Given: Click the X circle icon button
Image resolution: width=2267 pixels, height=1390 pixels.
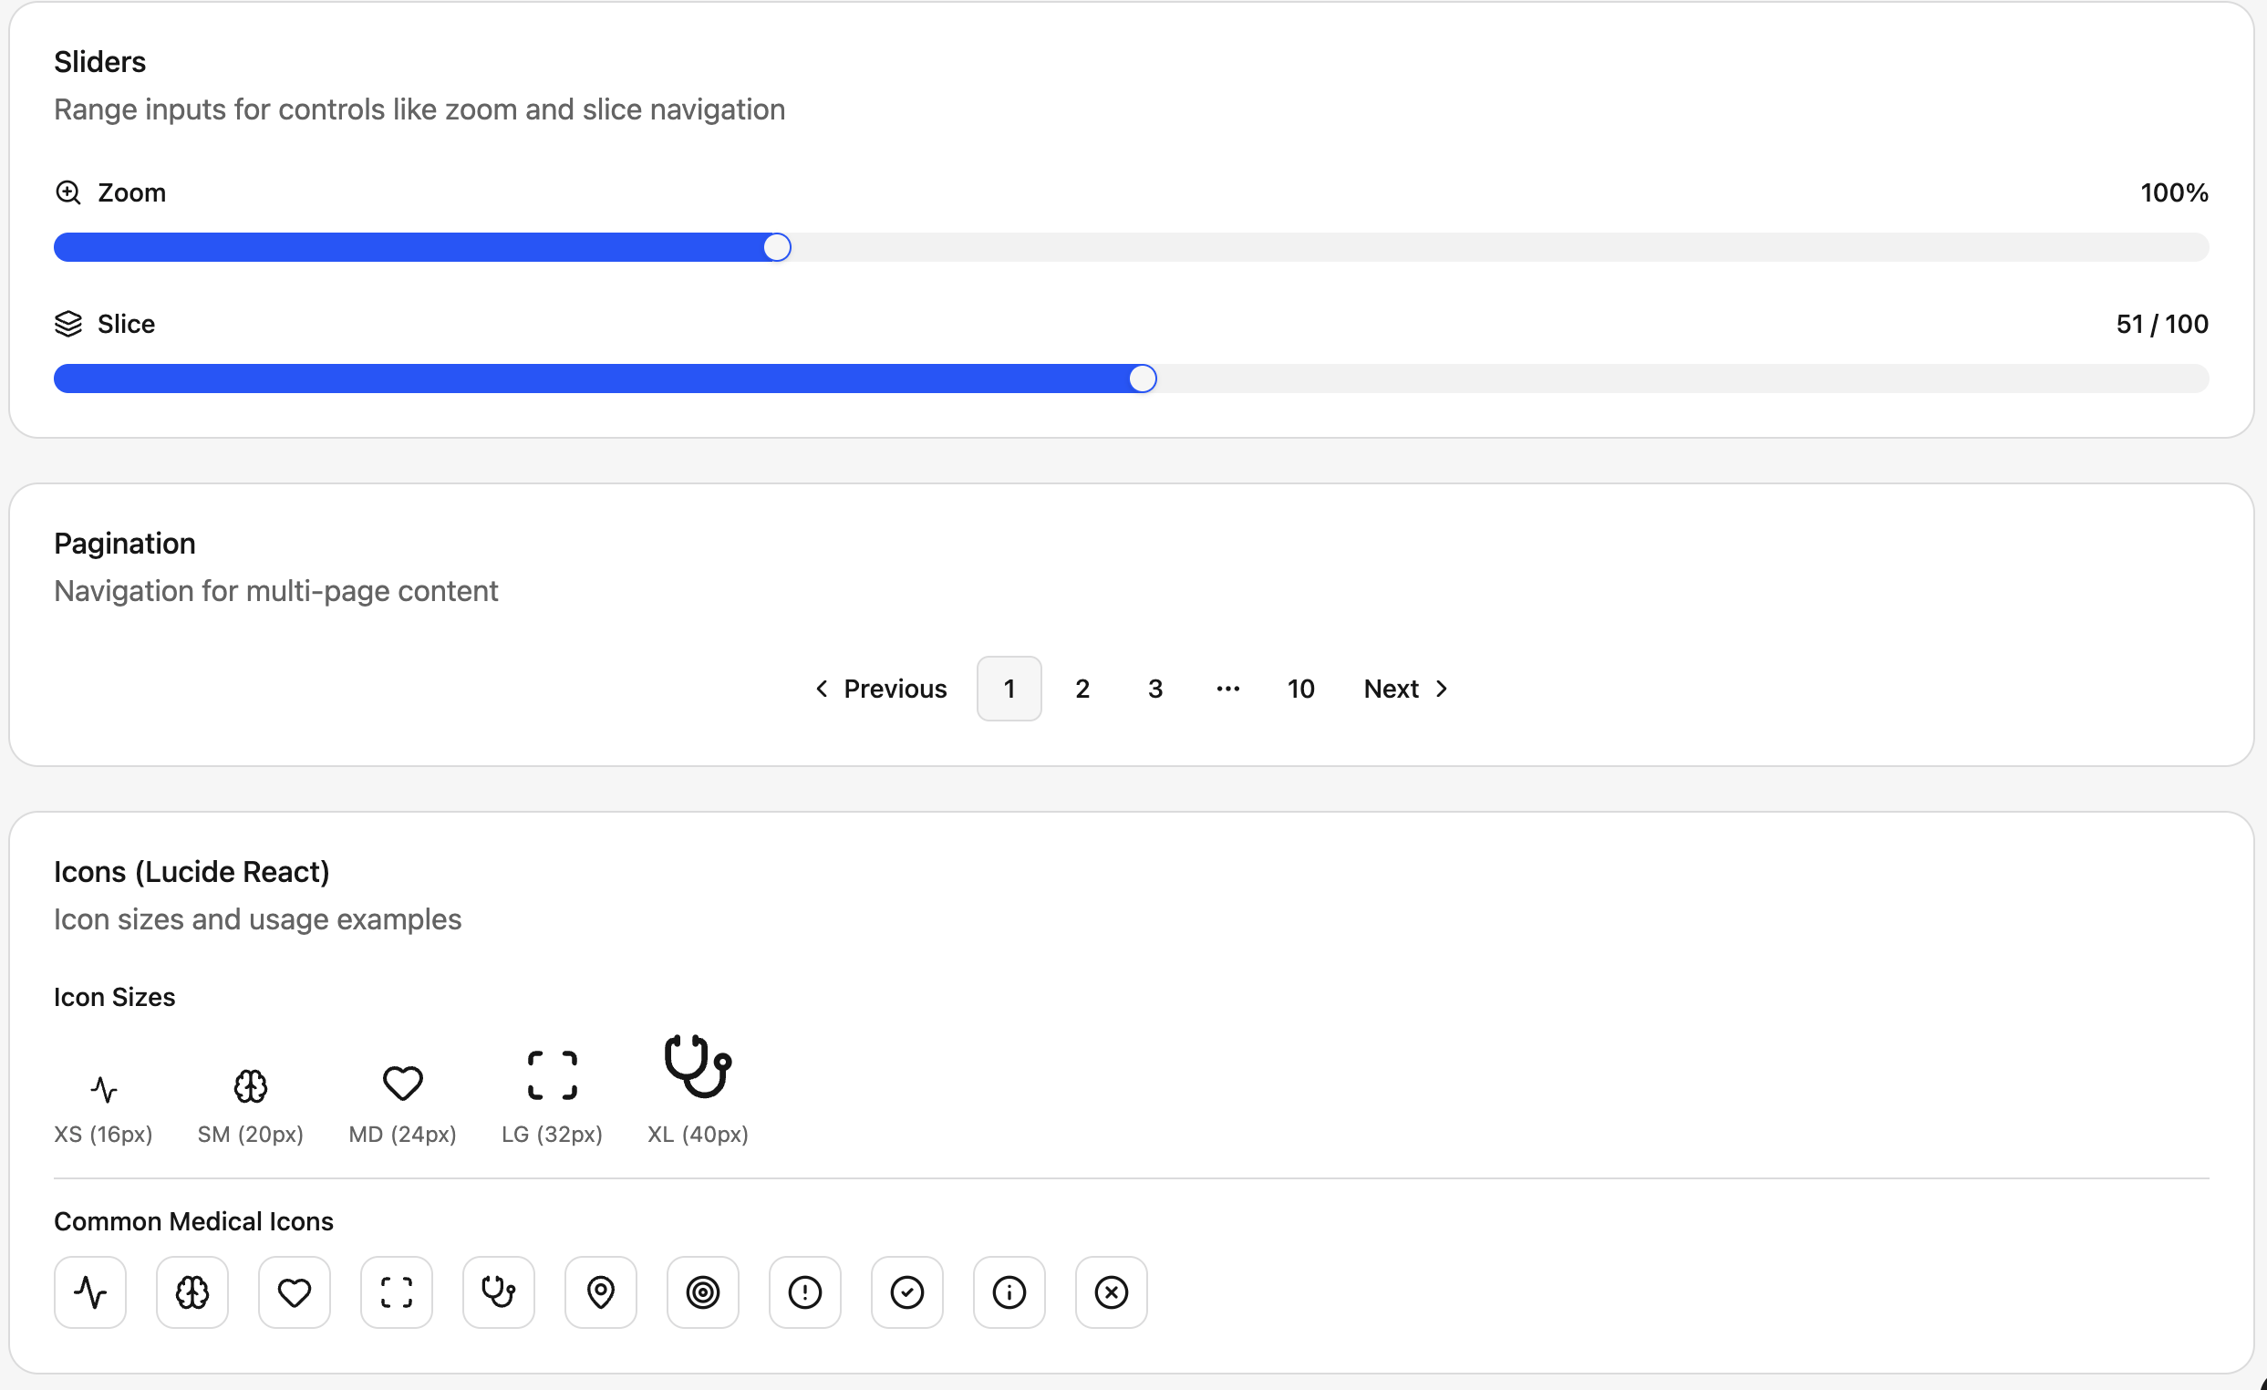Looking at the screenshot, I should pos(1112,1291).
